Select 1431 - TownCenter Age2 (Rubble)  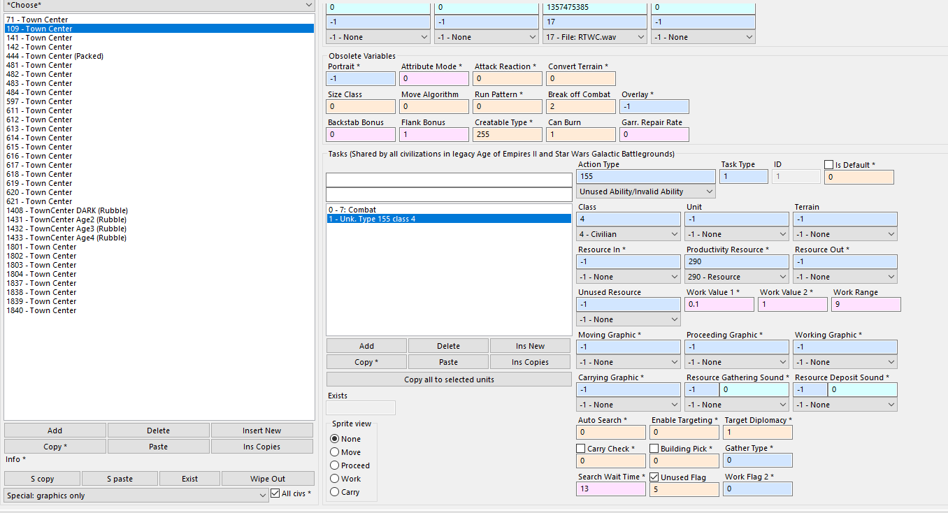pyautogui.click(x=159, y=219)
